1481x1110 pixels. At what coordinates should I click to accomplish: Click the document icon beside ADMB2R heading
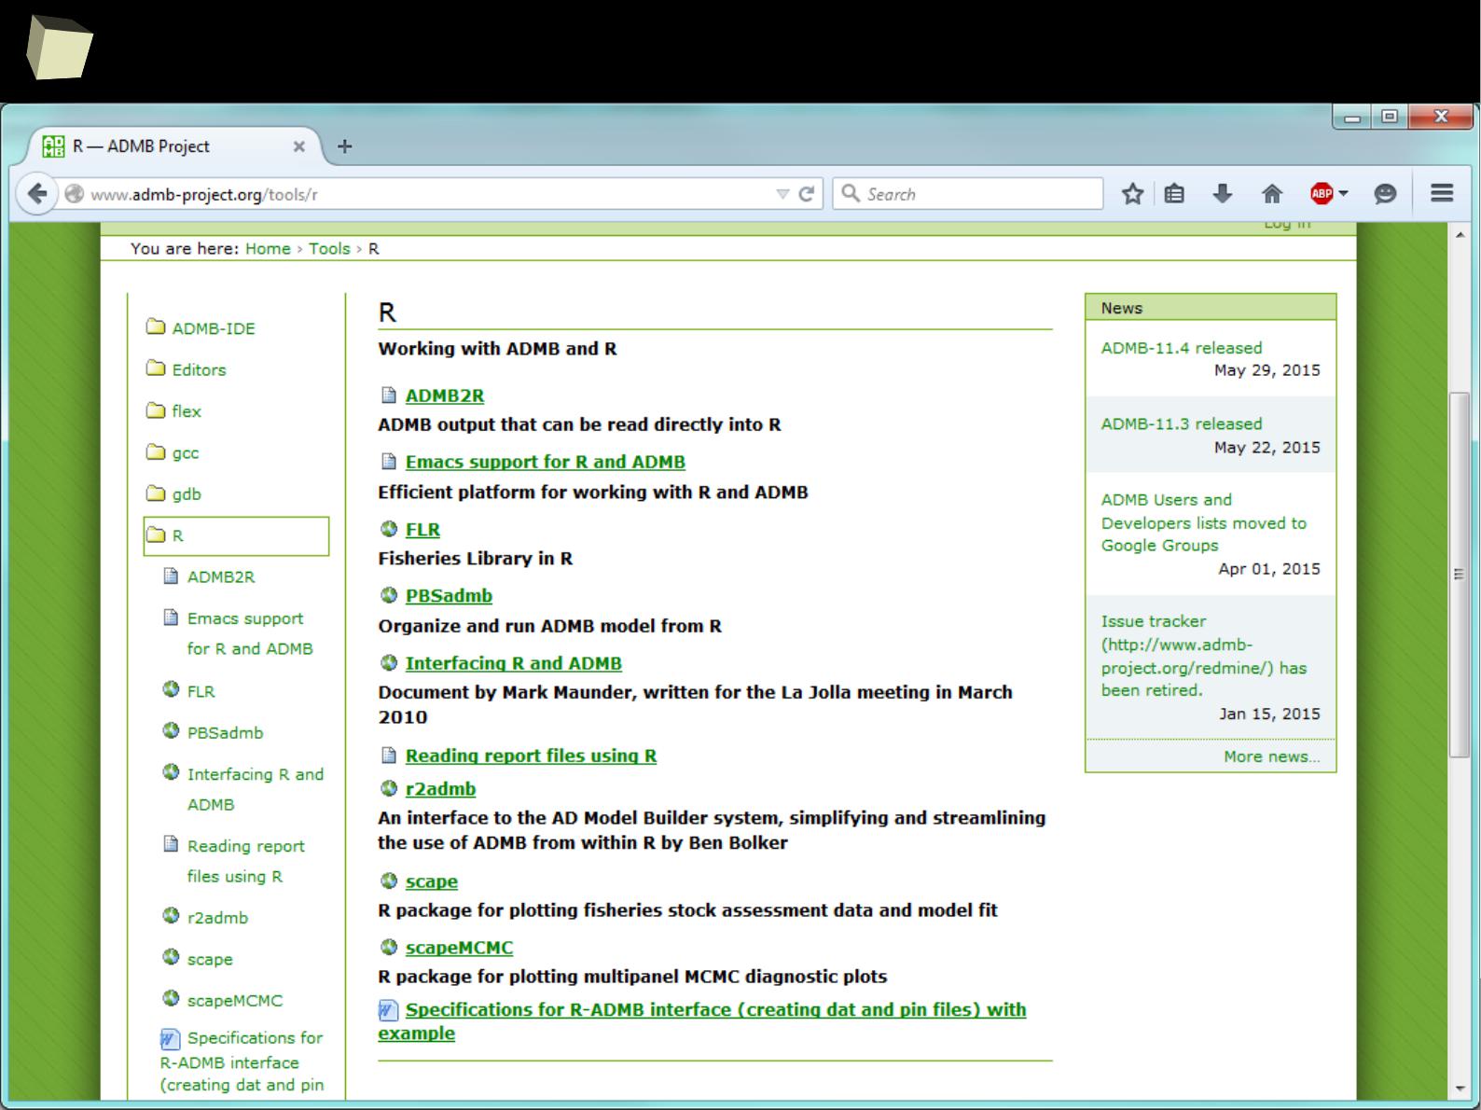[x=389, y=395]
